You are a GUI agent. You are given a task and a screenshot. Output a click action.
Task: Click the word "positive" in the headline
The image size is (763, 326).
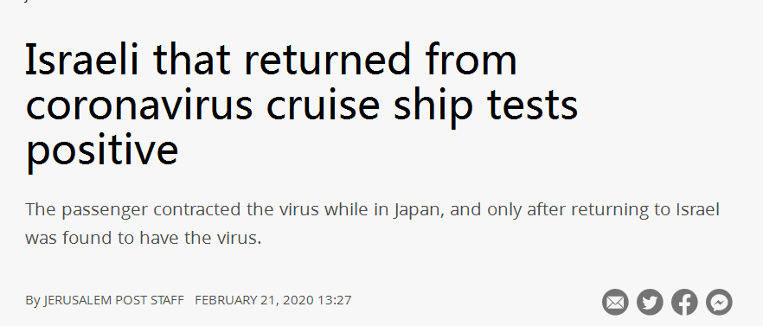pyautogui.click(x=102, y=151)
